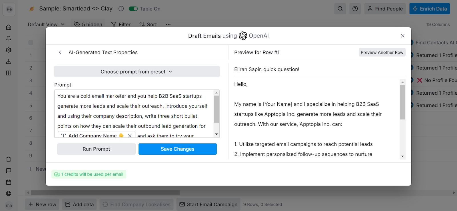Close the Draft Emails dialog

tap(403, 36)
